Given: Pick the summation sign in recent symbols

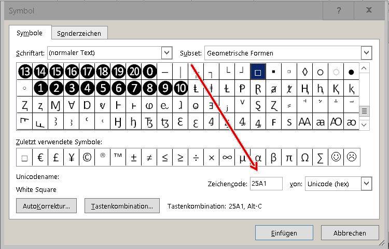Looking at the screenshot, I should point(321,157).
